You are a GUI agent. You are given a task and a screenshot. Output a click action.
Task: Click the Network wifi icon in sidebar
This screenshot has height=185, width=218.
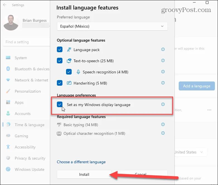[8, 80]
